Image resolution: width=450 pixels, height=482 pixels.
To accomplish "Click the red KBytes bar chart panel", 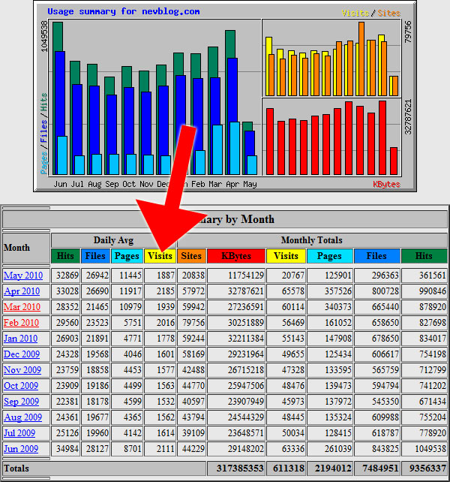I will (x=331, y=137).
